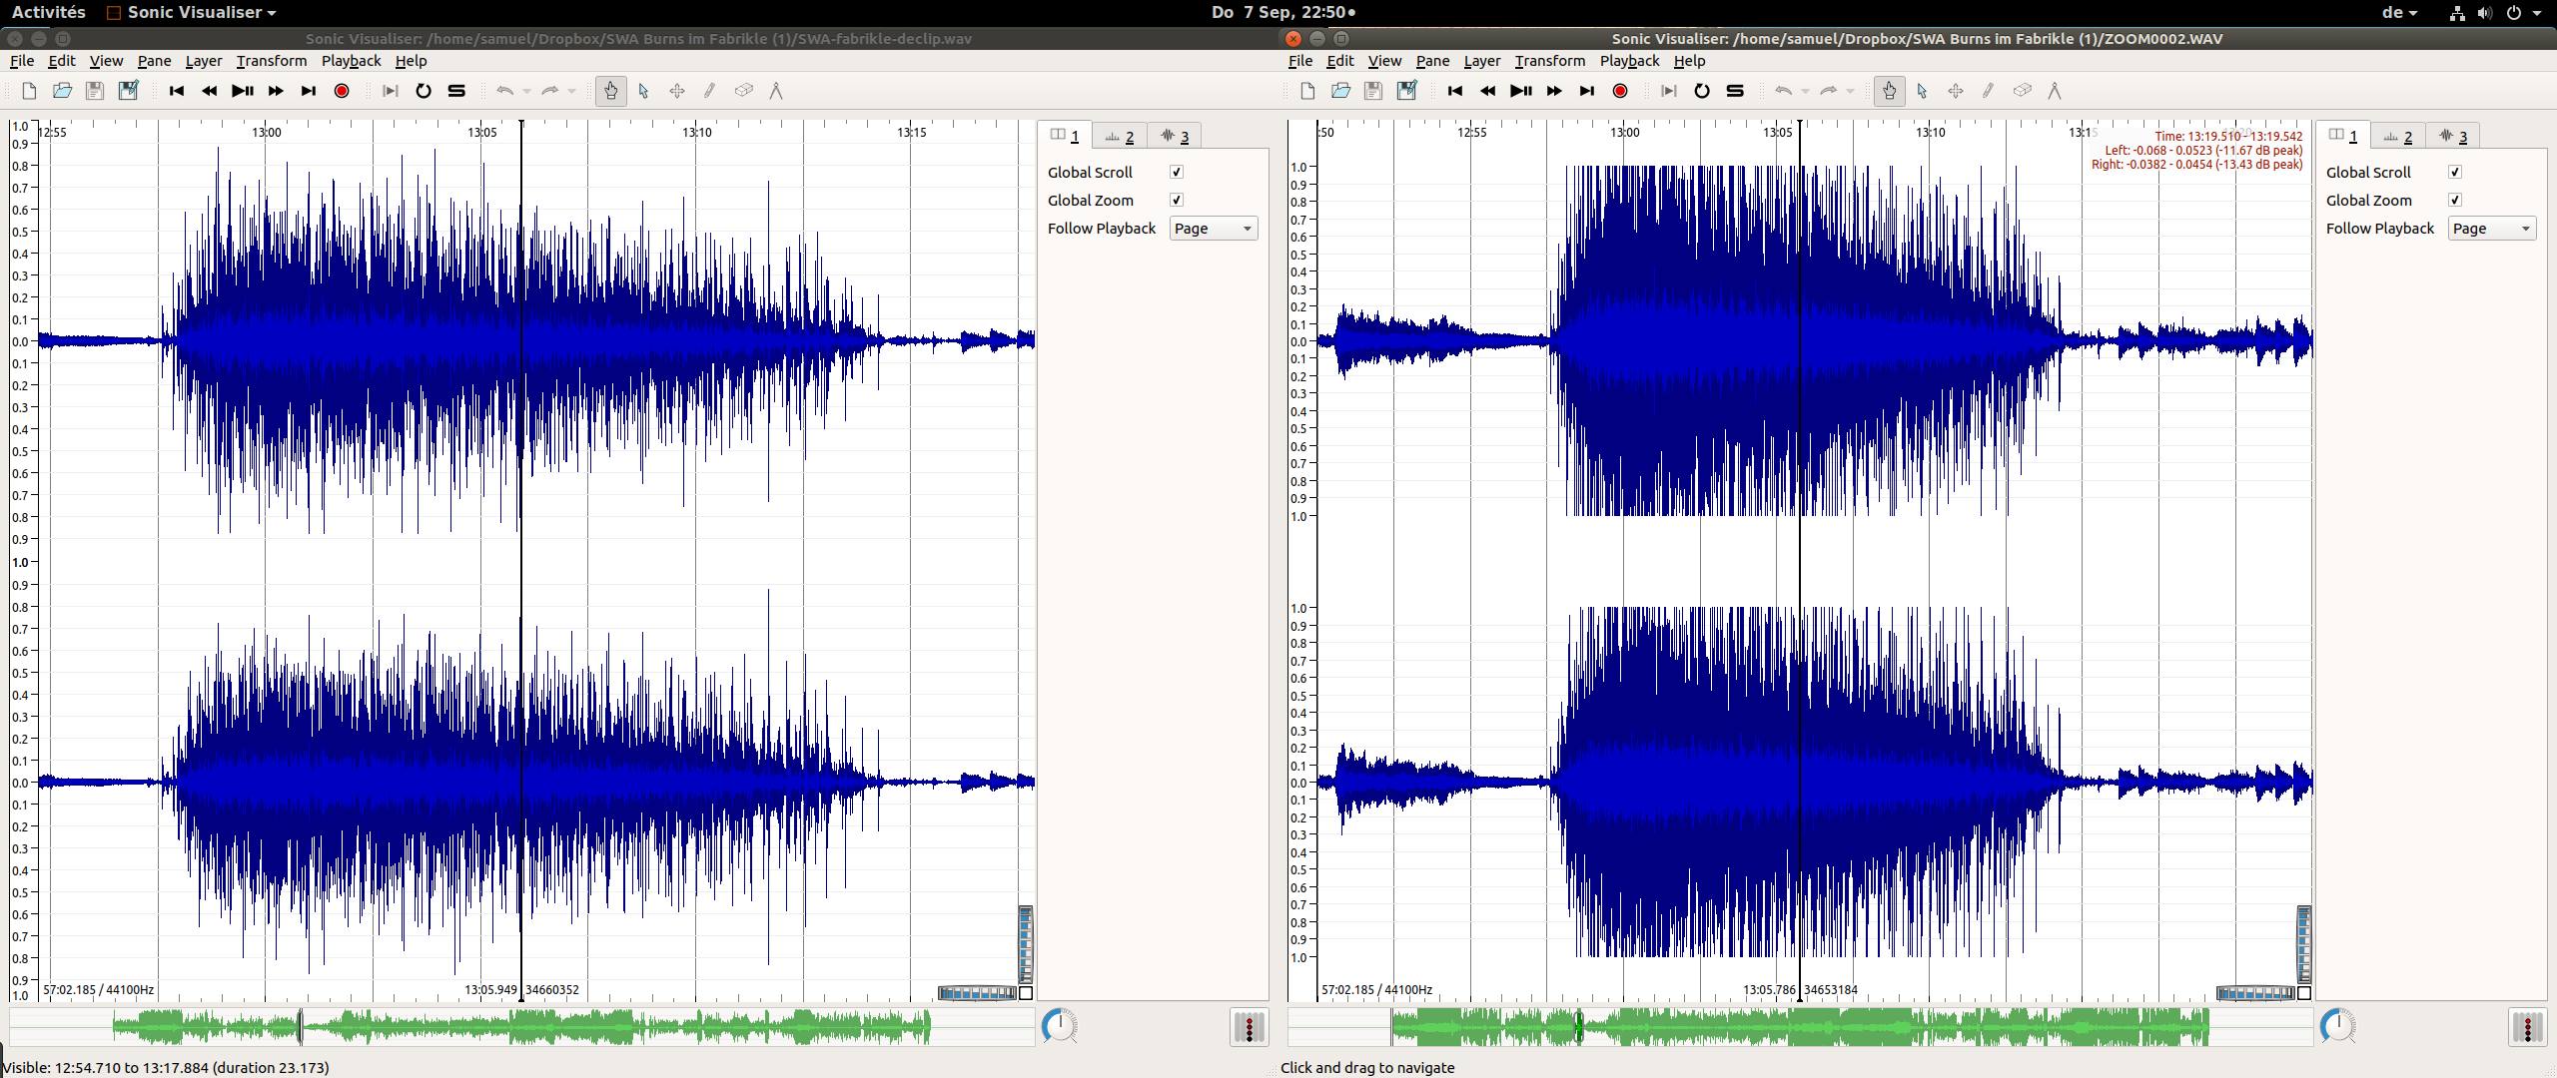Toggle loop playback in left window toolbar

coord(424,91)
